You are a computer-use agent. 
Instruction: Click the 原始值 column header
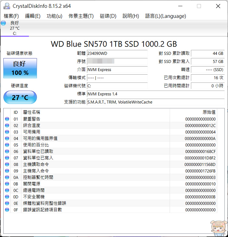tap(193, 112)
